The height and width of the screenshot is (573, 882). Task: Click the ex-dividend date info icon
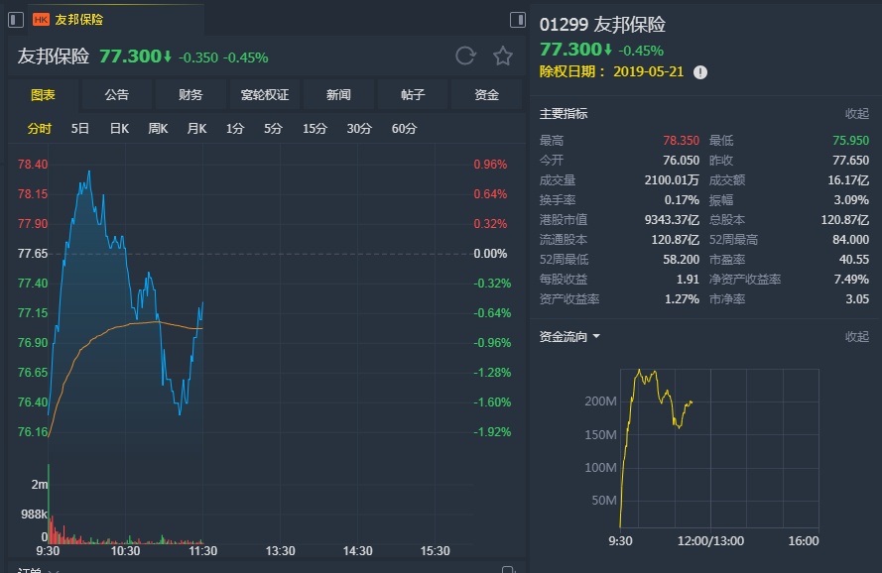click(x=700, y=72)
